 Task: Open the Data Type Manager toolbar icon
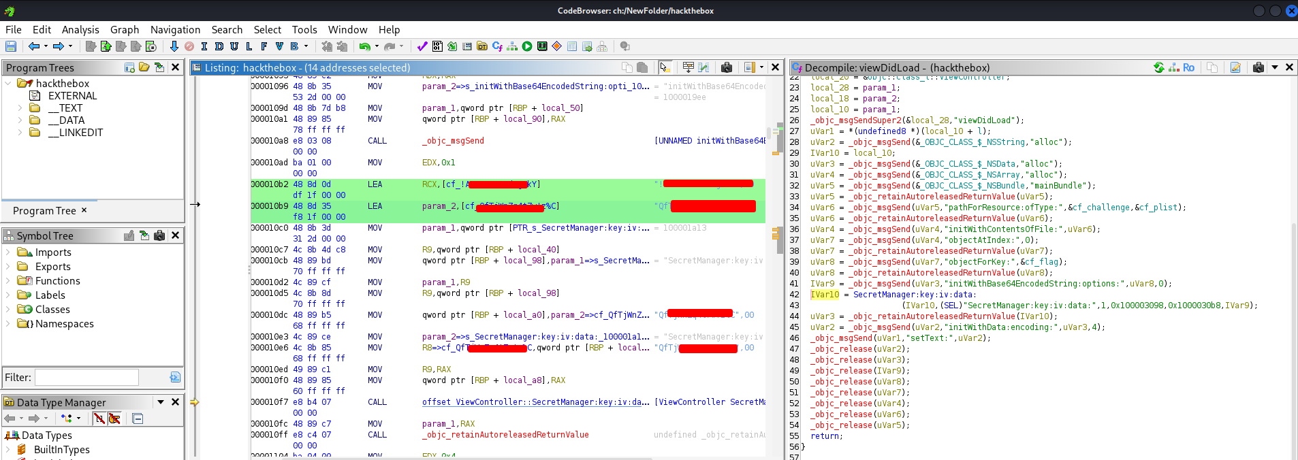coord(482,46)
